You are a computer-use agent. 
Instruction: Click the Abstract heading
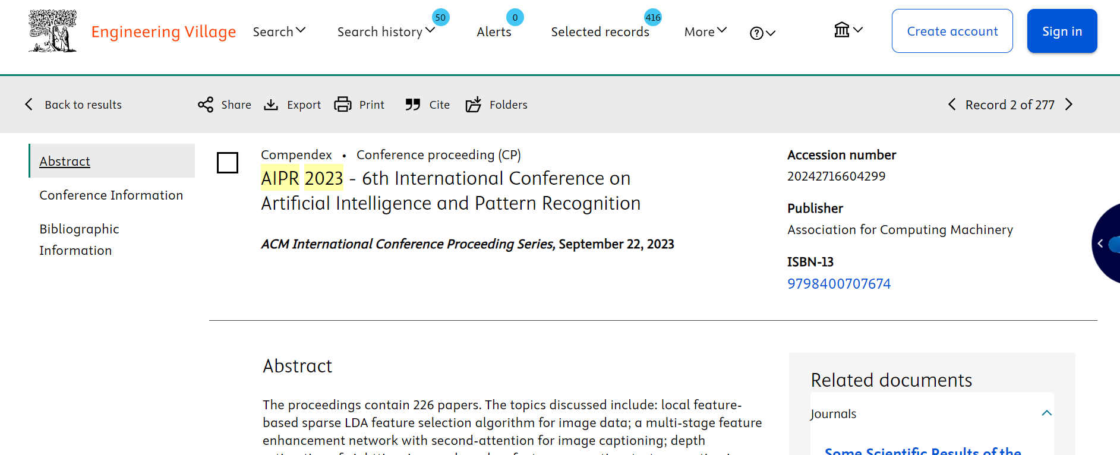(298, 366)
